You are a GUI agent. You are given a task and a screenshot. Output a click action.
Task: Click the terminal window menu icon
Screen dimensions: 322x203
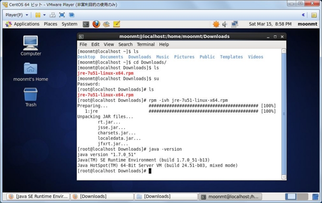click(81, 37)
